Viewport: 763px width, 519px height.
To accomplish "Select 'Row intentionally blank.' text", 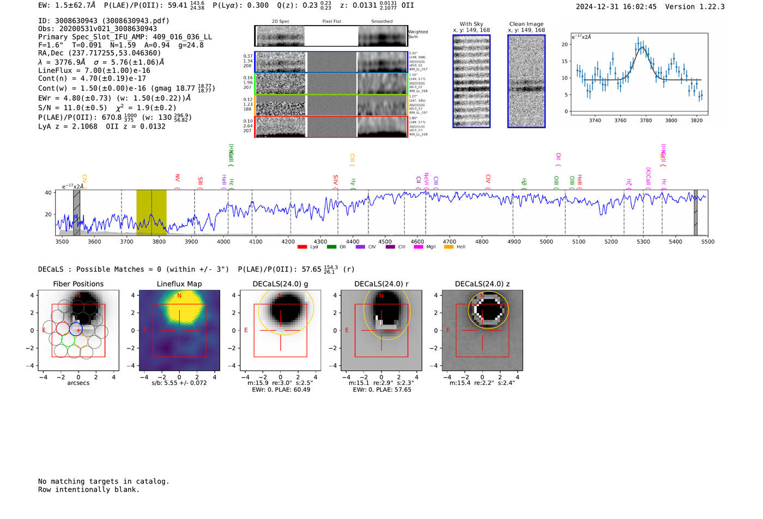I will [89, 490].
